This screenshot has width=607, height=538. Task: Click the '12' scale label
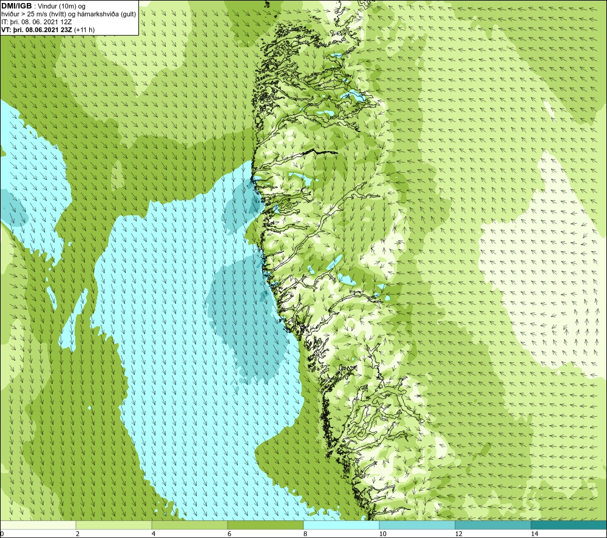coord(458,534)
